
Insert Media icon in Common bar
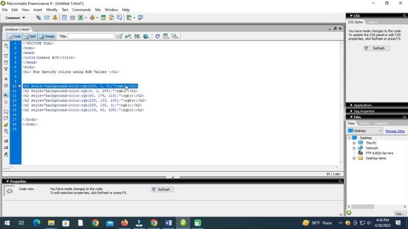tap(92, 18)
